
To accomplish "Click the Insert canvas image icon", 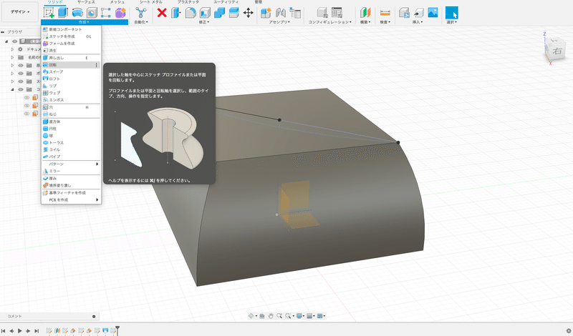I will point(433,13).
